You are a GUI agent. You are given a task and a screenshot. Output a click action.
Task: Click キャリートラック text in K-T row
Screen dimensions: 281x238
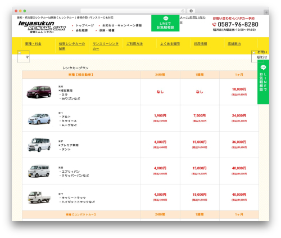click(x=74, y=197)
